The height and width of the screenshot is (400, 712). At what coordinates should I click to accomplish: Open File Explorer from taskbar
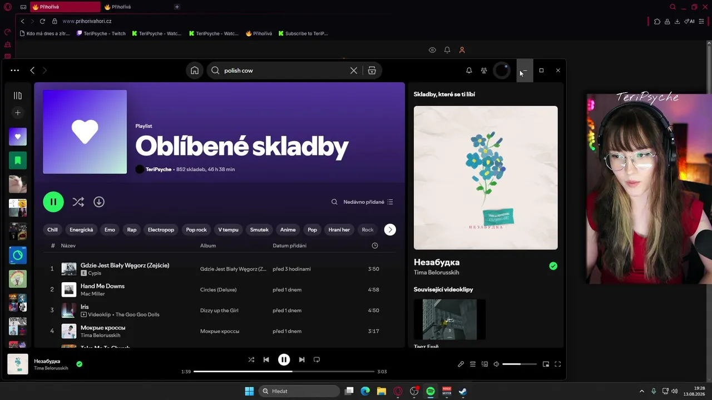(382, 391)
